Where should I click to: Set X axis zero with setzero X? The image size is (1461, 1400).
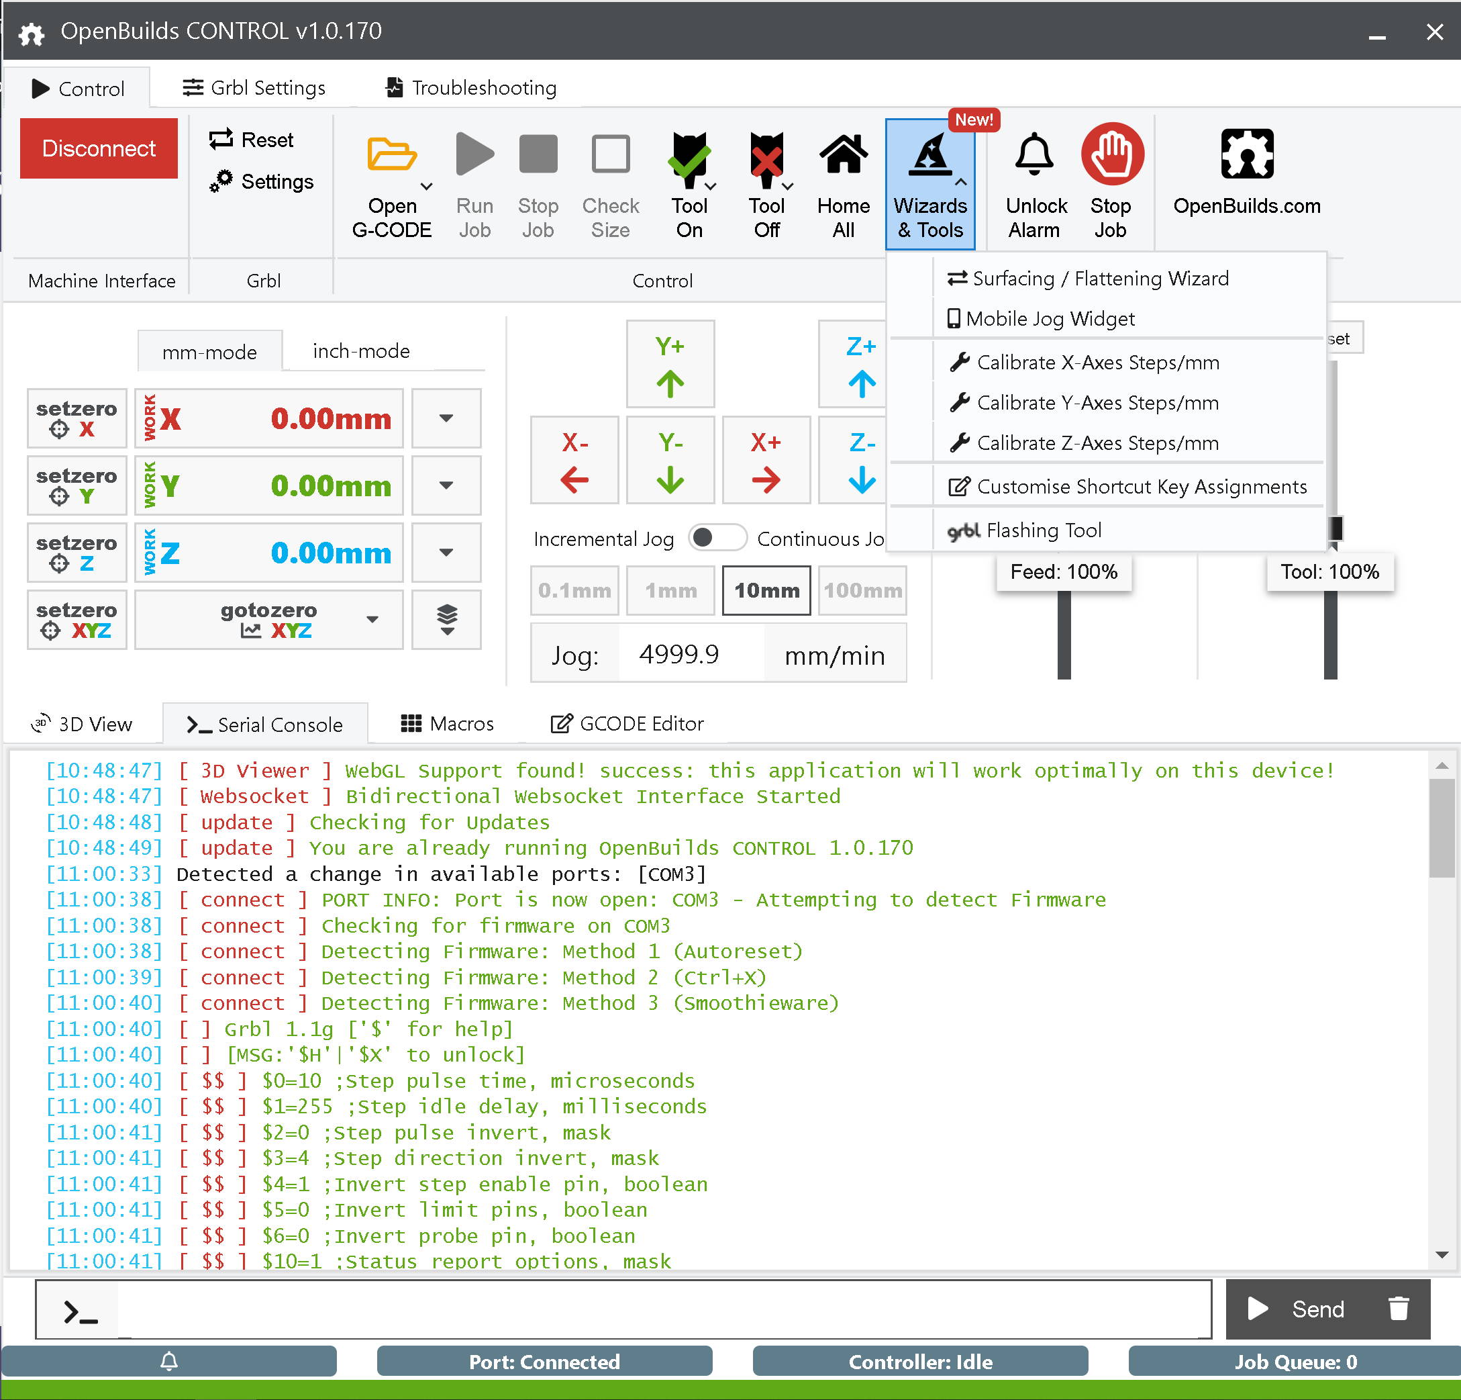pos(77,418)
